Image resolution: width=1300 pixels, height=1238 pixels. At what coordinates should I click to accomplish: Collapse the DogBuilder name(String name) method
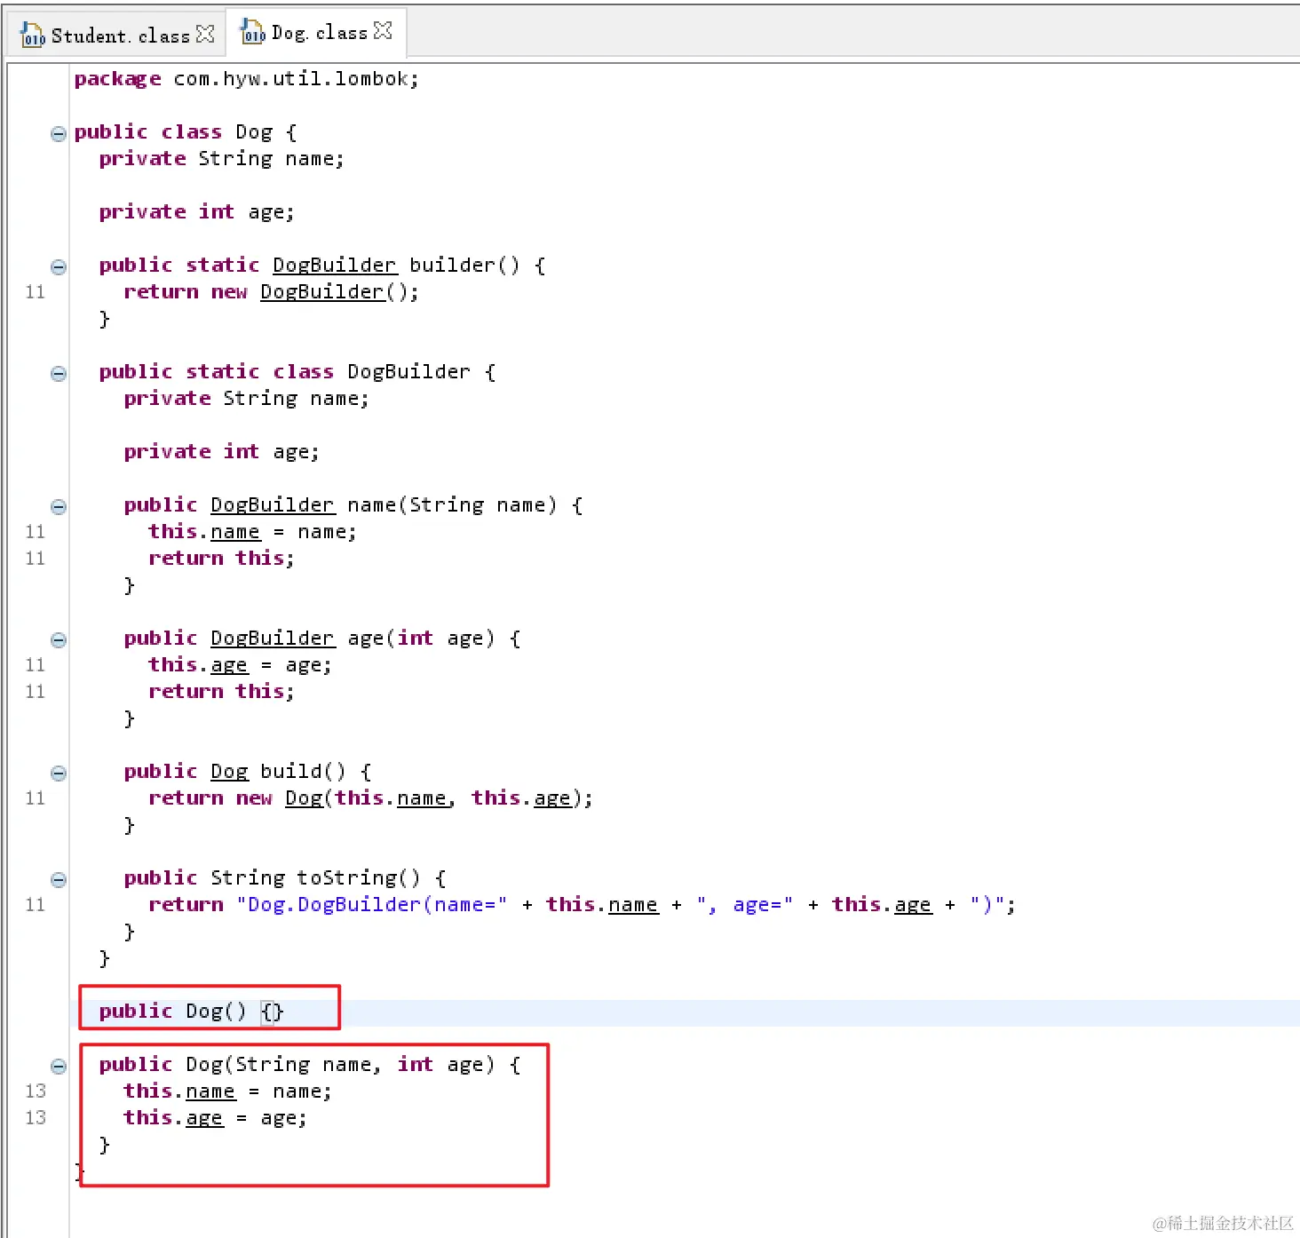59,507
